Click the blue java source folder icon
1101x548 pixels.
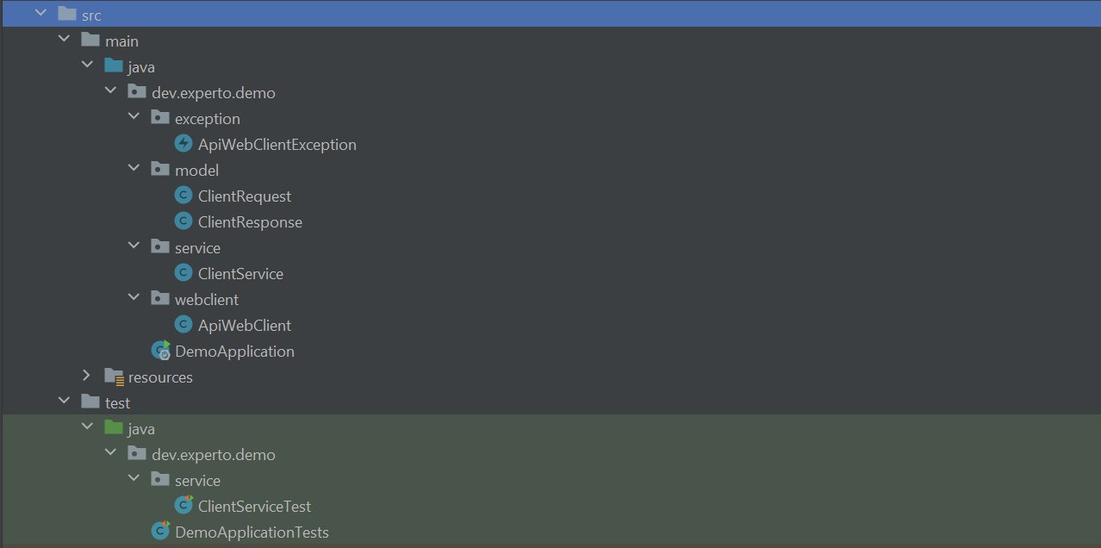113,65
